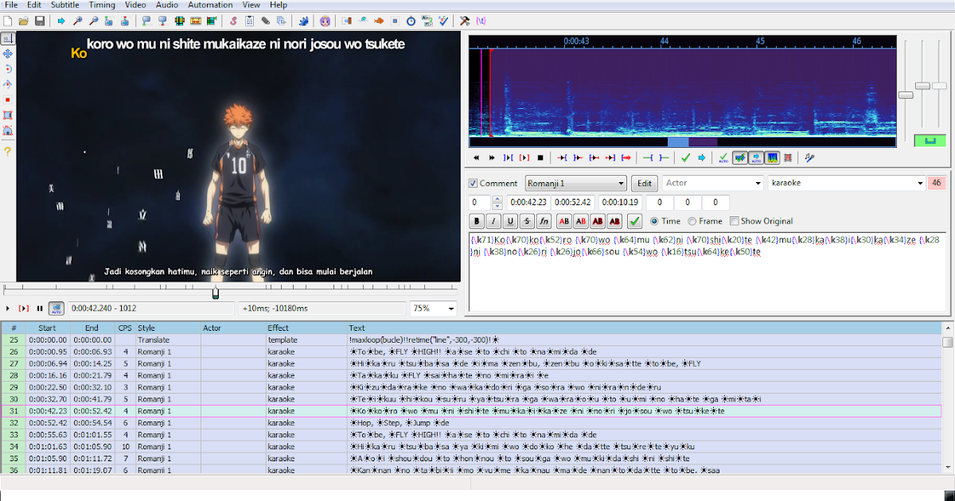This screenshot has height=501, width=955.
Task: Open the Shift Times clock icon
Action: [411, 20]
